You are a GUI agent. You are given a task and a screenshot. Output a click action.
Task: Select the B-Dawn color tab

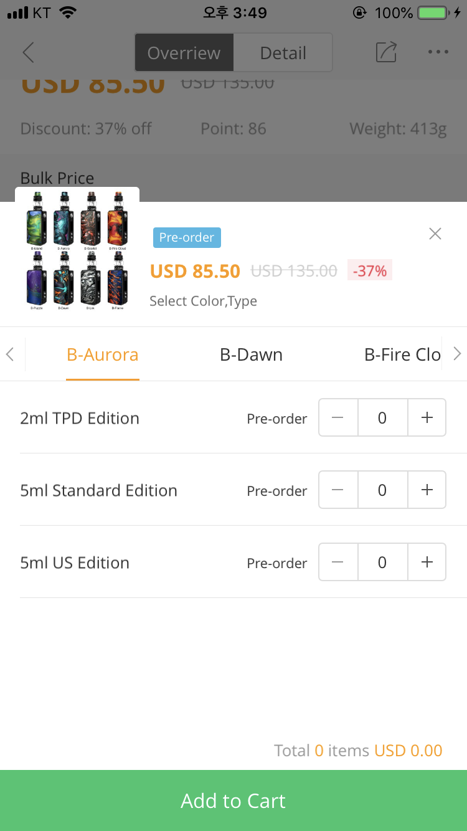tap(251, 354)
